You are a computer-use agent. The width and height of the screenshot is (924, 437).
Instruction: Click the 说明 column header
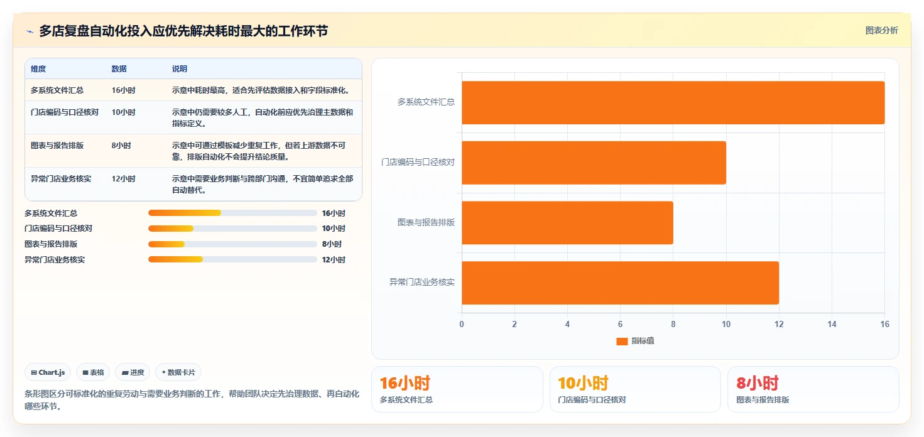point(180,68)
